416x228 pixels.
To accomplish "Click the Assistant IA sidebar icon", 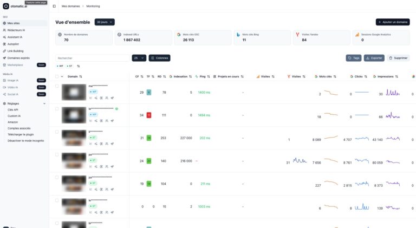I will point(4,37).
